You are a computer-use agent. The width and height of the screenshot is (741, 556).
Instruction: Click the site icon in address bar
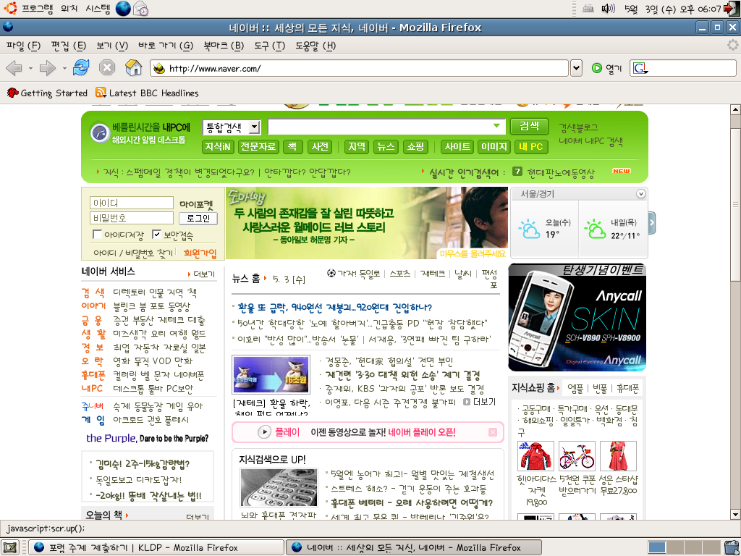coord(159,69)
